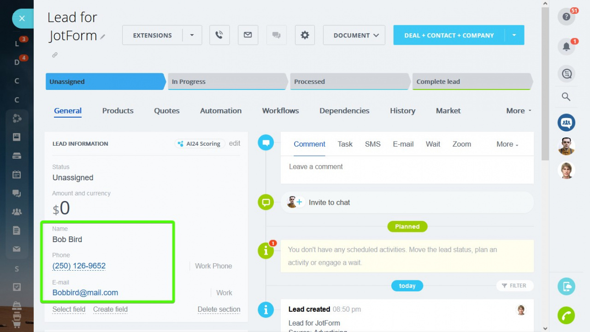Switch to the Workflows tab
The height and width of the screenshot is (332, 590).
pyautogui.click(x=281, y=111)
